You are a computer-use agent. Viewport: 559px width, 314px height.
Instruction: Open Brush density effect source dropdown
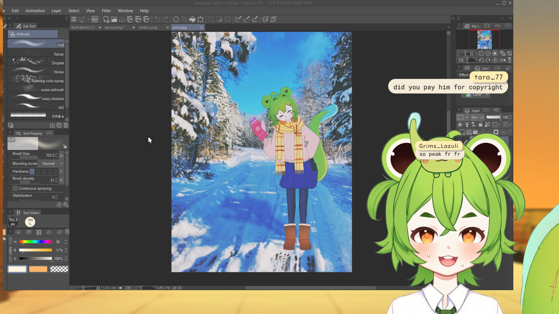pos(61,180)
